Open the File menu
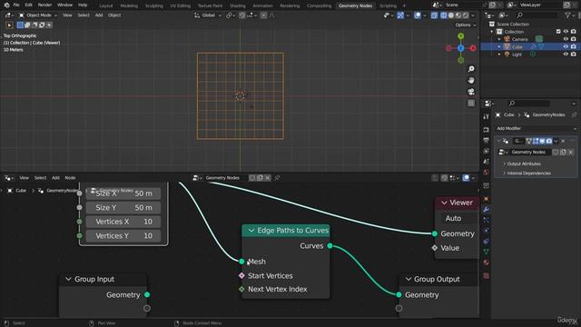The width and height of the screenshot is (581, 327). point(16,5)
